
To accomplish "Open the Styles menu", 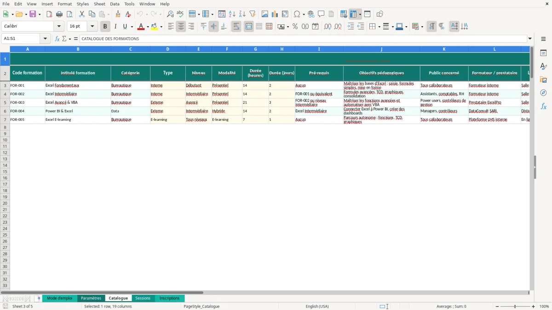I will pyautogui.click(x=83, y=4).
